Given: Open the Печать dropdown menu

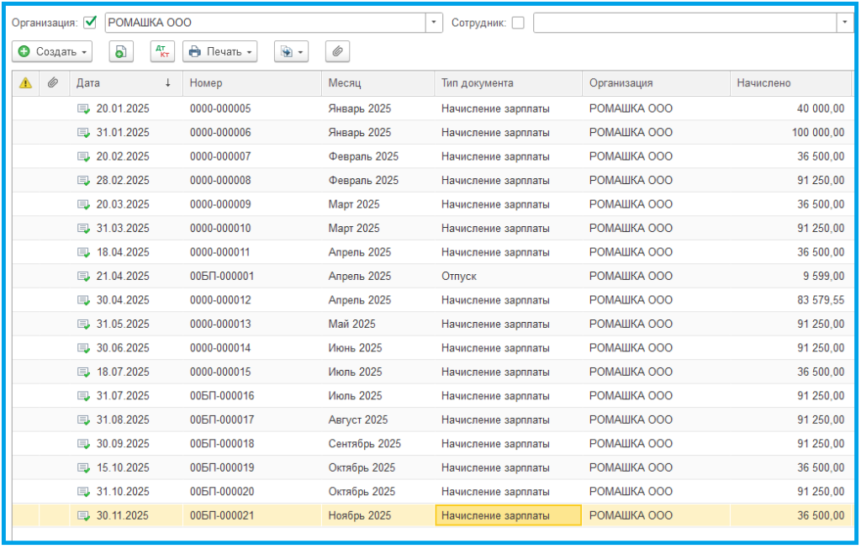Looking at the screenshot, I should tap(219, 52).
